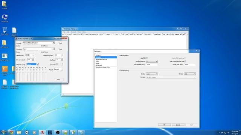Open Notepad's View menu
This screenshot has height=135, width=241.
[x=79, y=32]
